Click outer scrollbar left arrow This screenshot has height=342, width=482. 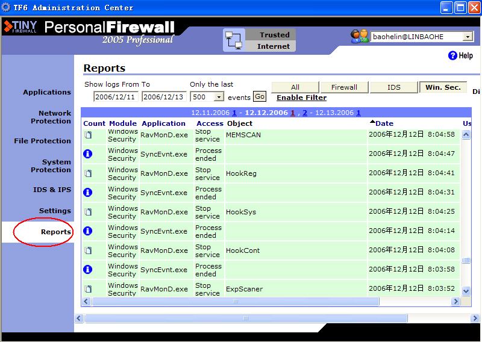[79, 318]
